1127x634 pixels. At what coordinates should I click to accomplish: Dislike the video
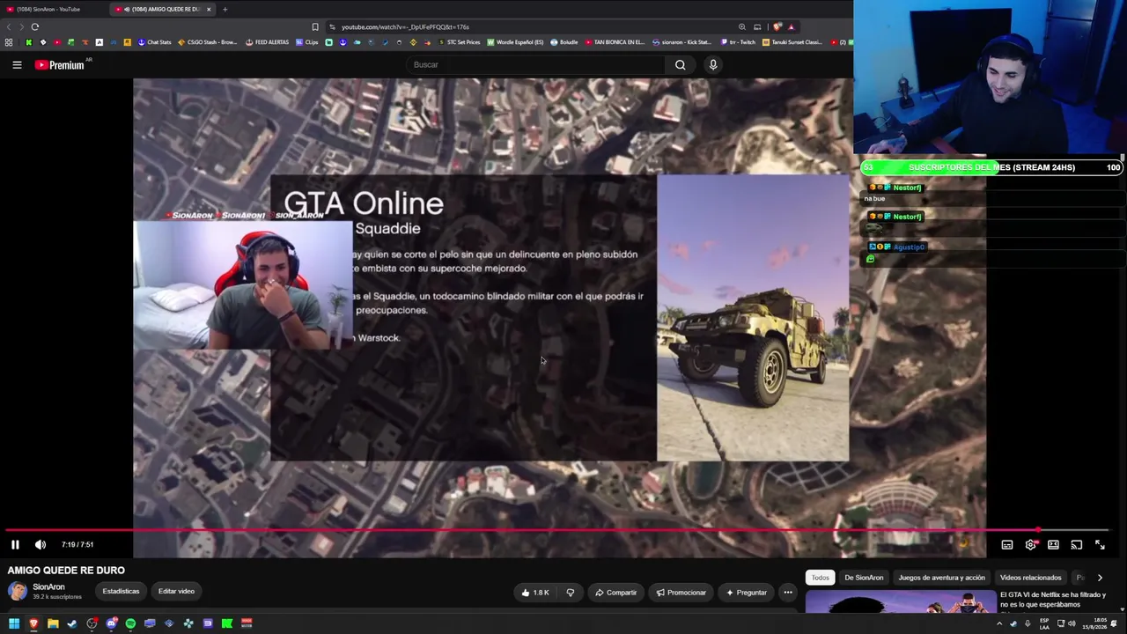(x=571, y=593)
